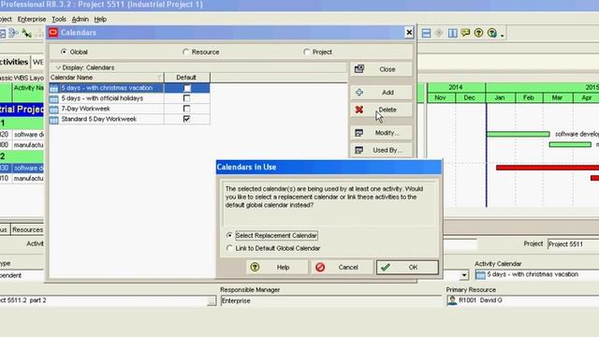The image size is (599, 337).
Task: Click the long green Gantt bar for software development
Action: [518, 134]
